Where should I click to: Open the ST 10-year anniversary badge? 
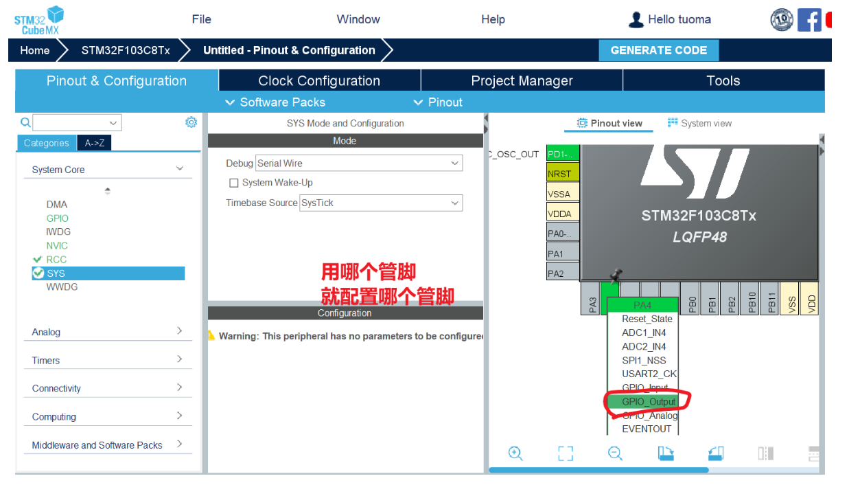pos(782,20)
